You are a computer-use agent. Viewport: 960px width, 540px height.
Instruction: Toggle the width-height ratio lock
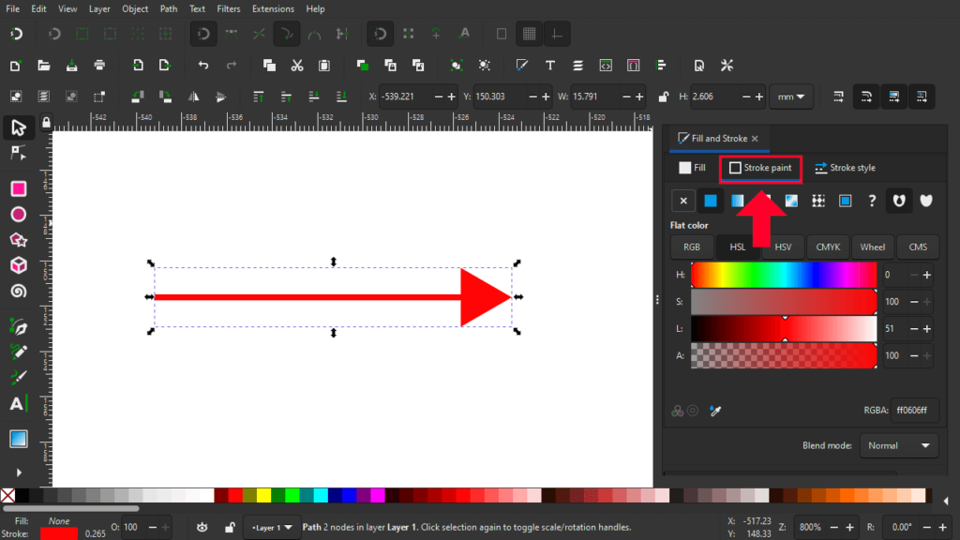[663, 97]
